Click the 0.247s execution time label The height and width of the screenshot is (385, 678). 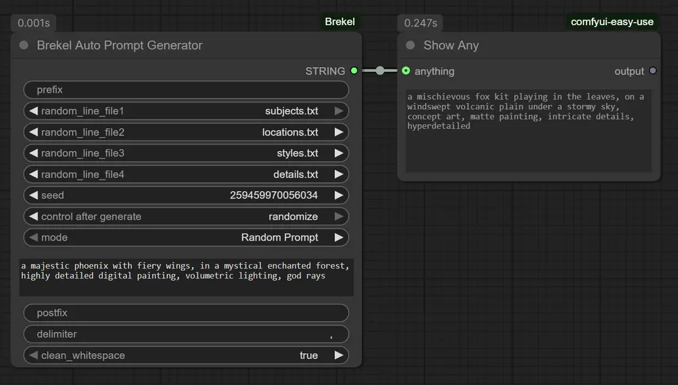point(420,23)
